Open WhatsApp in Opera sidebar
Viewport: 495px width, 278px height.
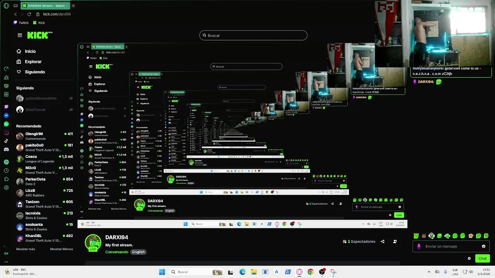tap(6, 124)
